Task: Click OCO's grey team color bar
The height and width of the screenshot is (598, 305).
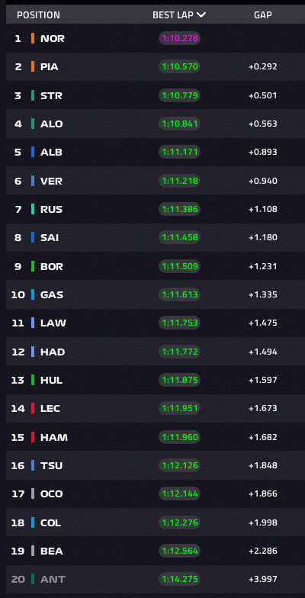Action: point(33,494)
